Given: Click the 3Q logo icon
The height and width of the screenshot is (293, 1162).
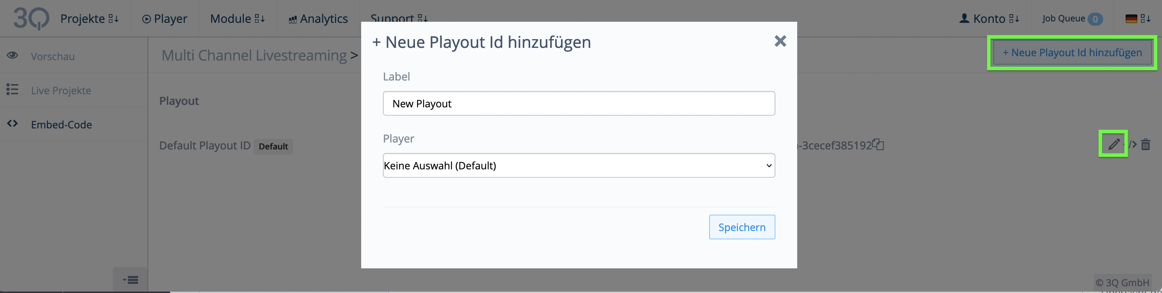Looking at the screenshot, I should click(31, 18).
